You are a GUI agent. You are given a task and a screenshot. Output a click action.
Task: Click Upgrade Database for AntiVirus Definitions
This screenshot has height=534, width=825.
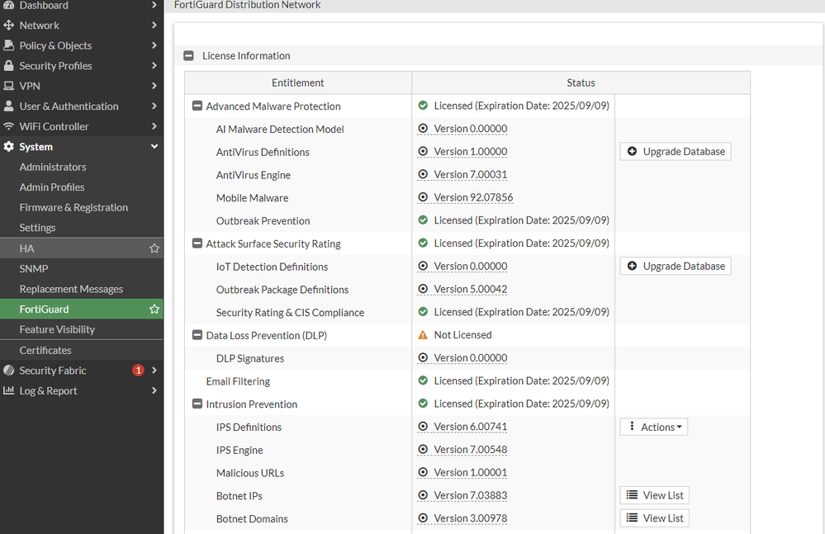pyautogui.click(x=676, y=151)
